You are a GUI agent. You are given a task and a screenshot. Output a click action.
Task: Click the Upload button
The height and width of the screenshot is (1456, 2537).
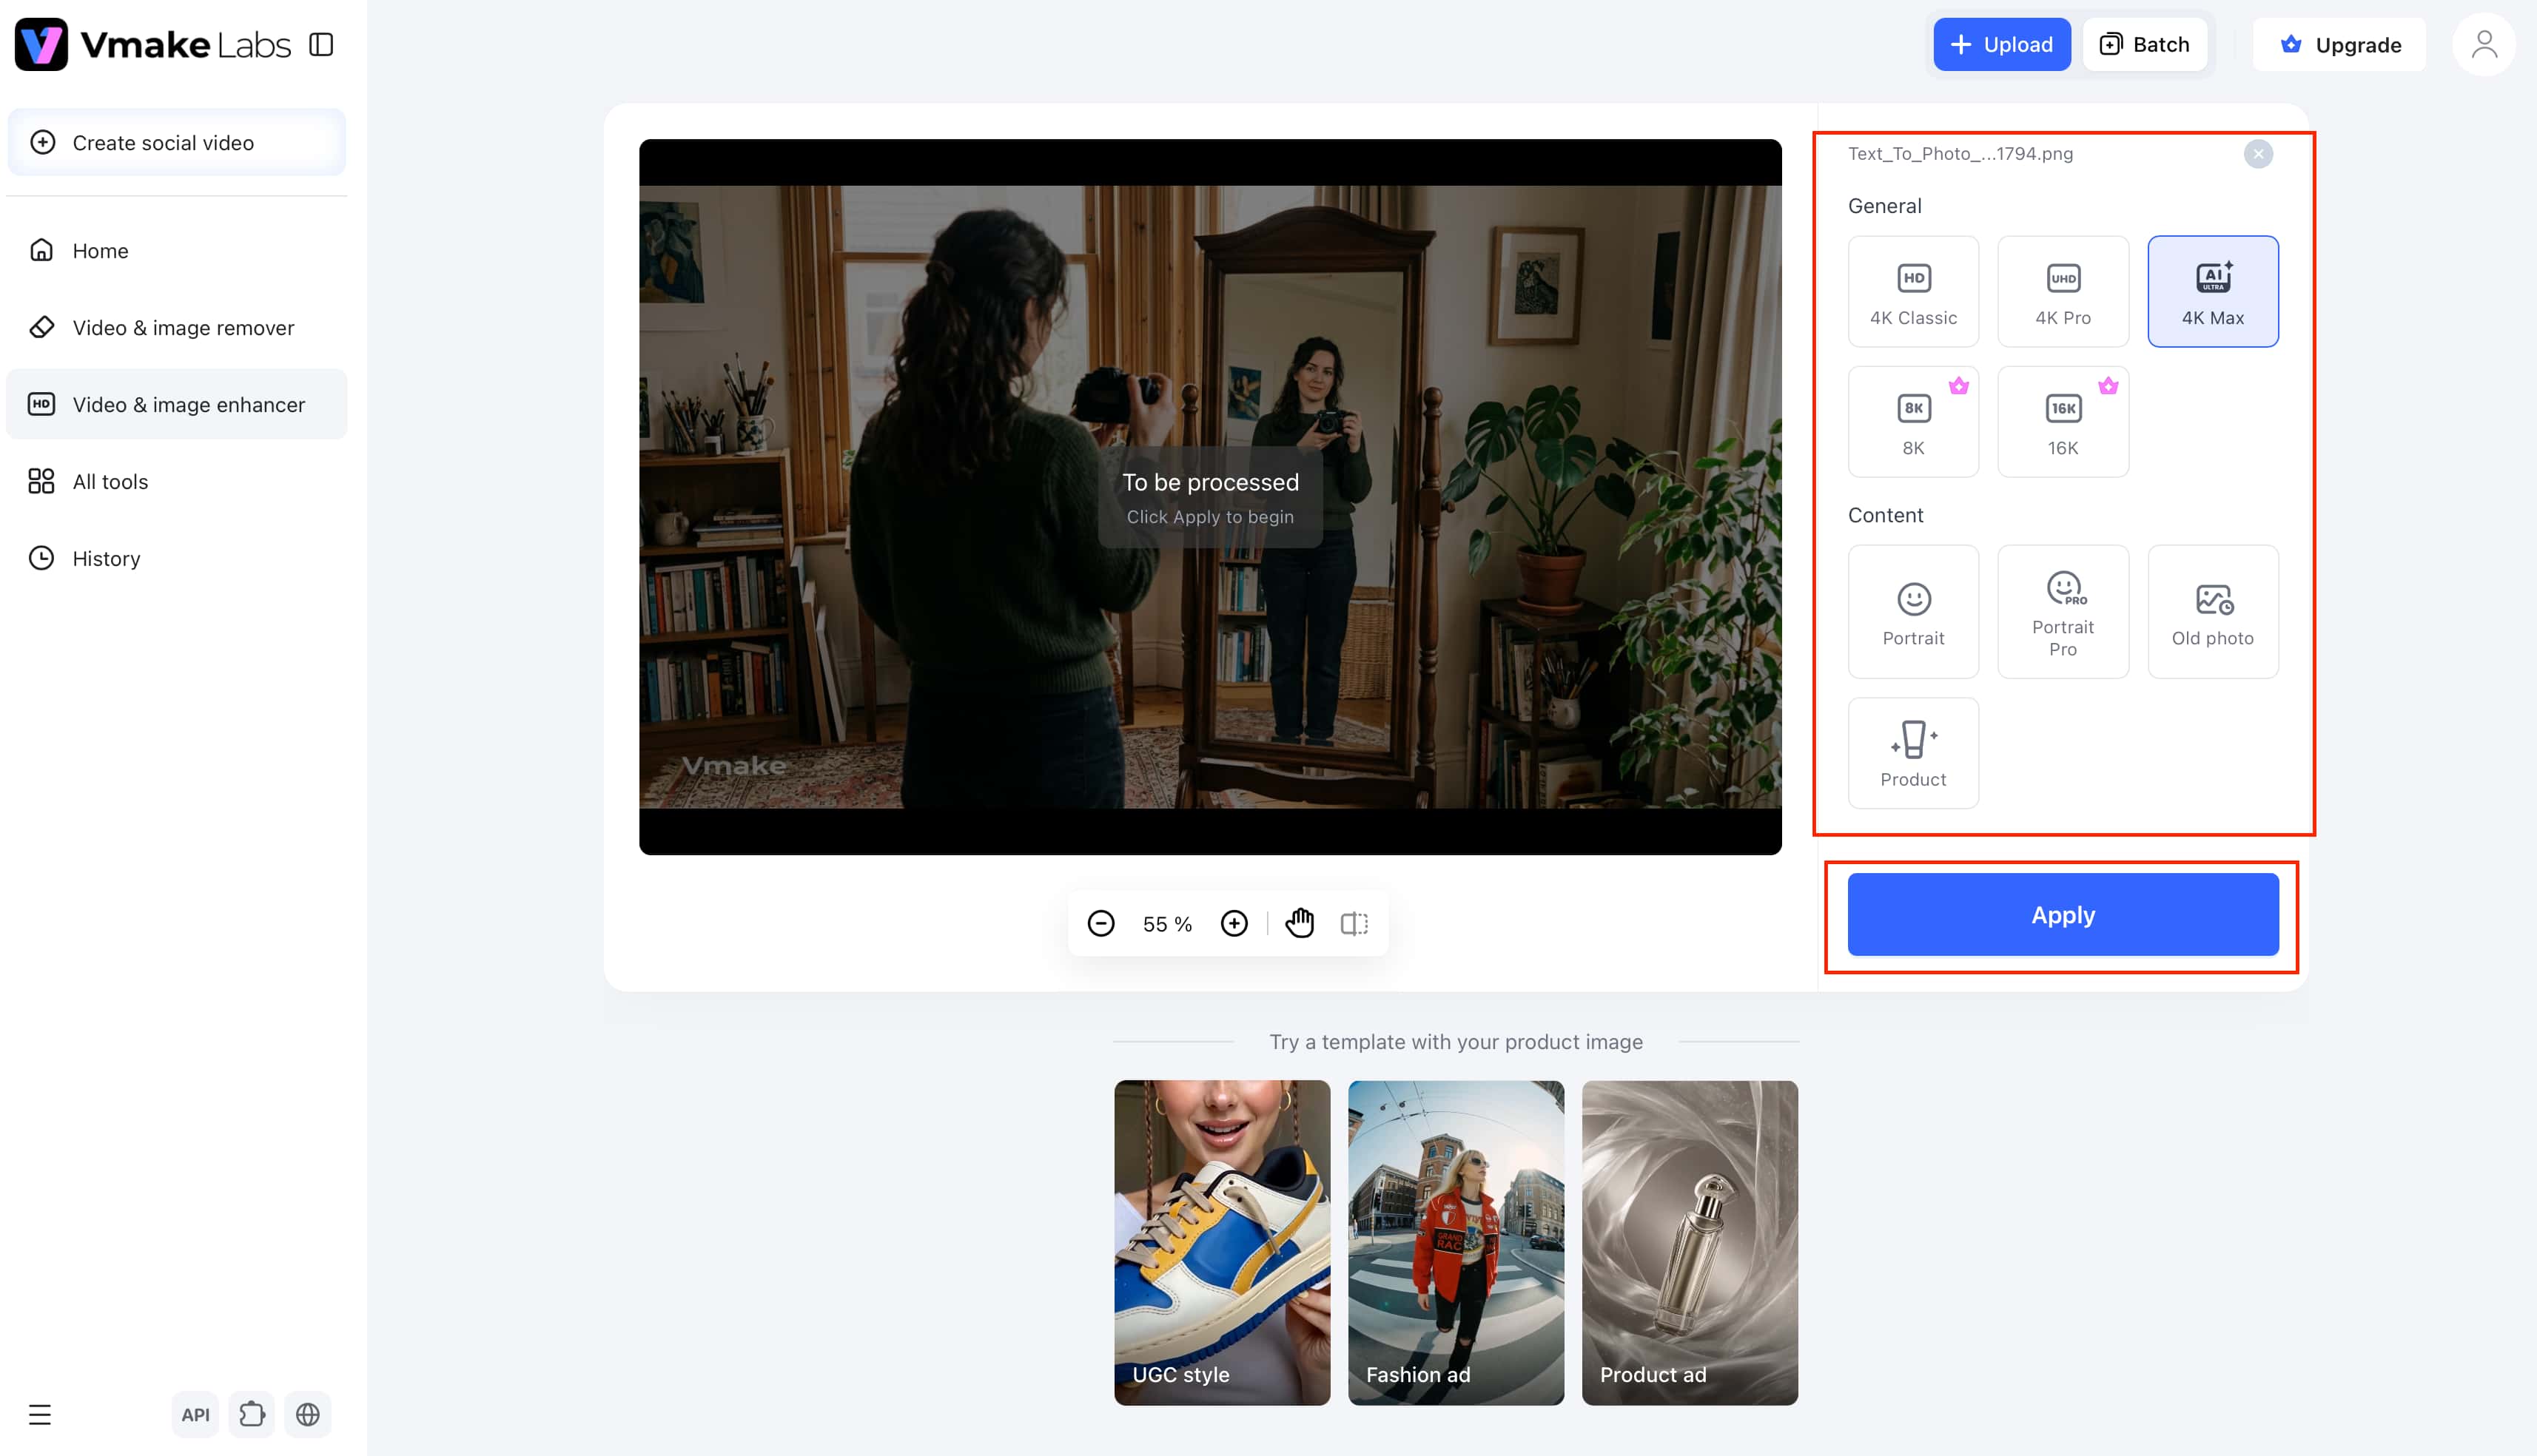[2001, 44]
